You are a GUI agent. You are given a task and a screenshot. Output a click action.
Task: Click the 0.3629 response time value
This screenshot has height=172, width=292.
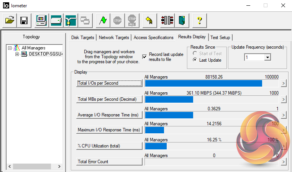(x=214, y=109)
